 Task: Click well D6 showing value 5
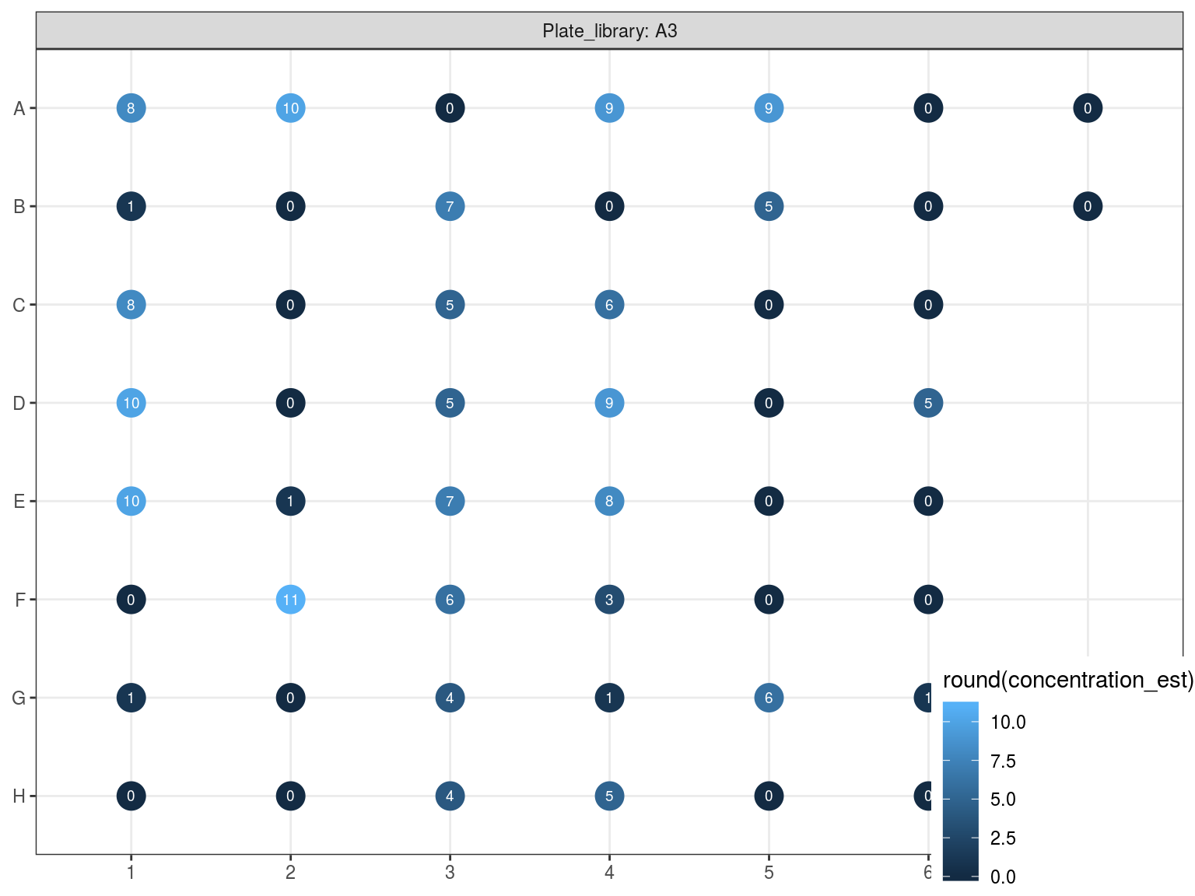928,403
